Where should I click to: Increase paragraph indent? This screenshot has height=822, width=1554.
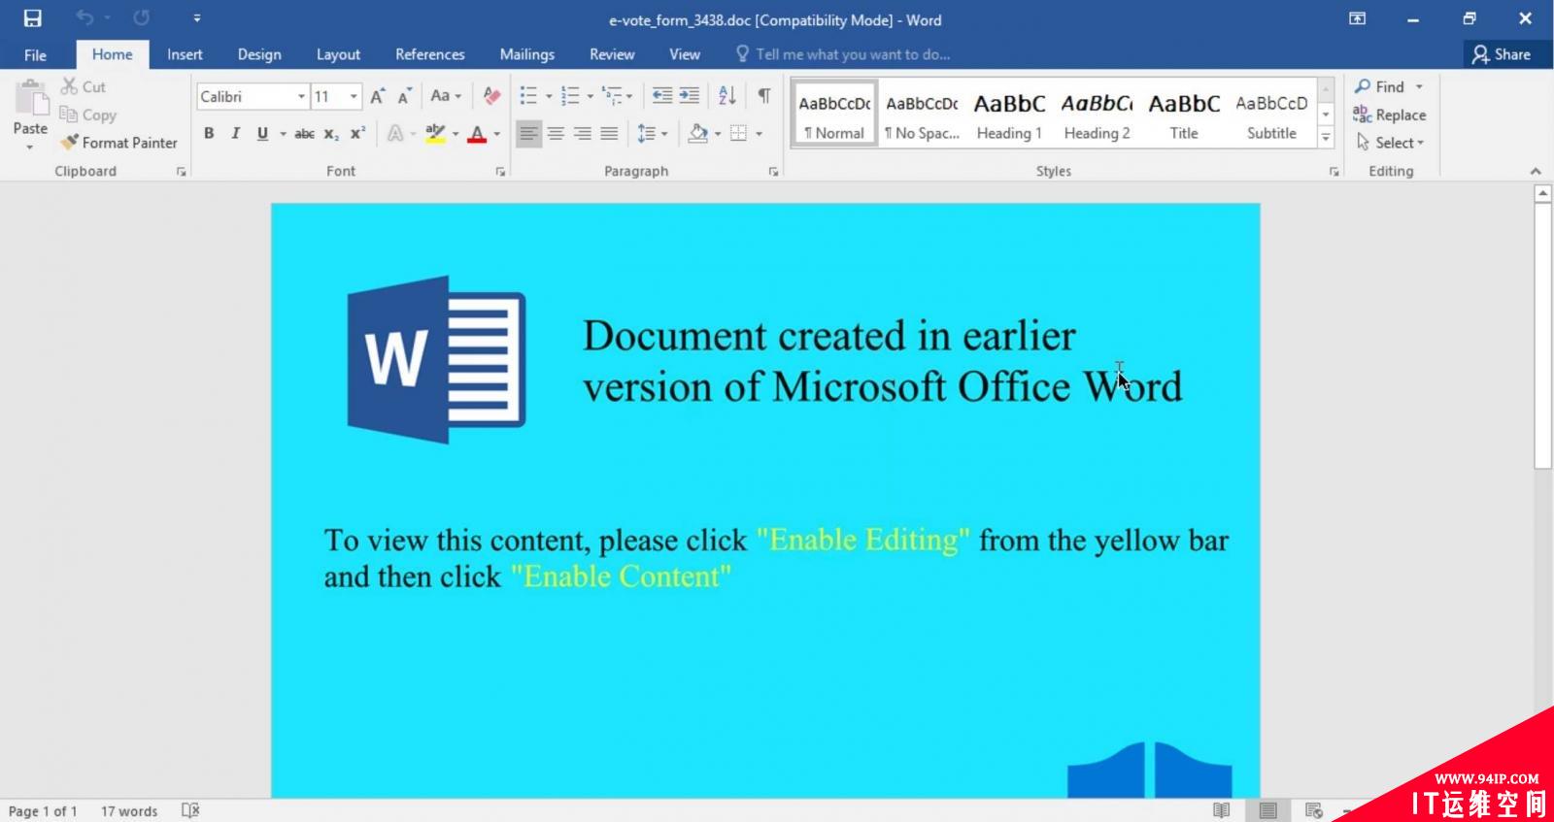pyautogui.click(x=690, y=95)
